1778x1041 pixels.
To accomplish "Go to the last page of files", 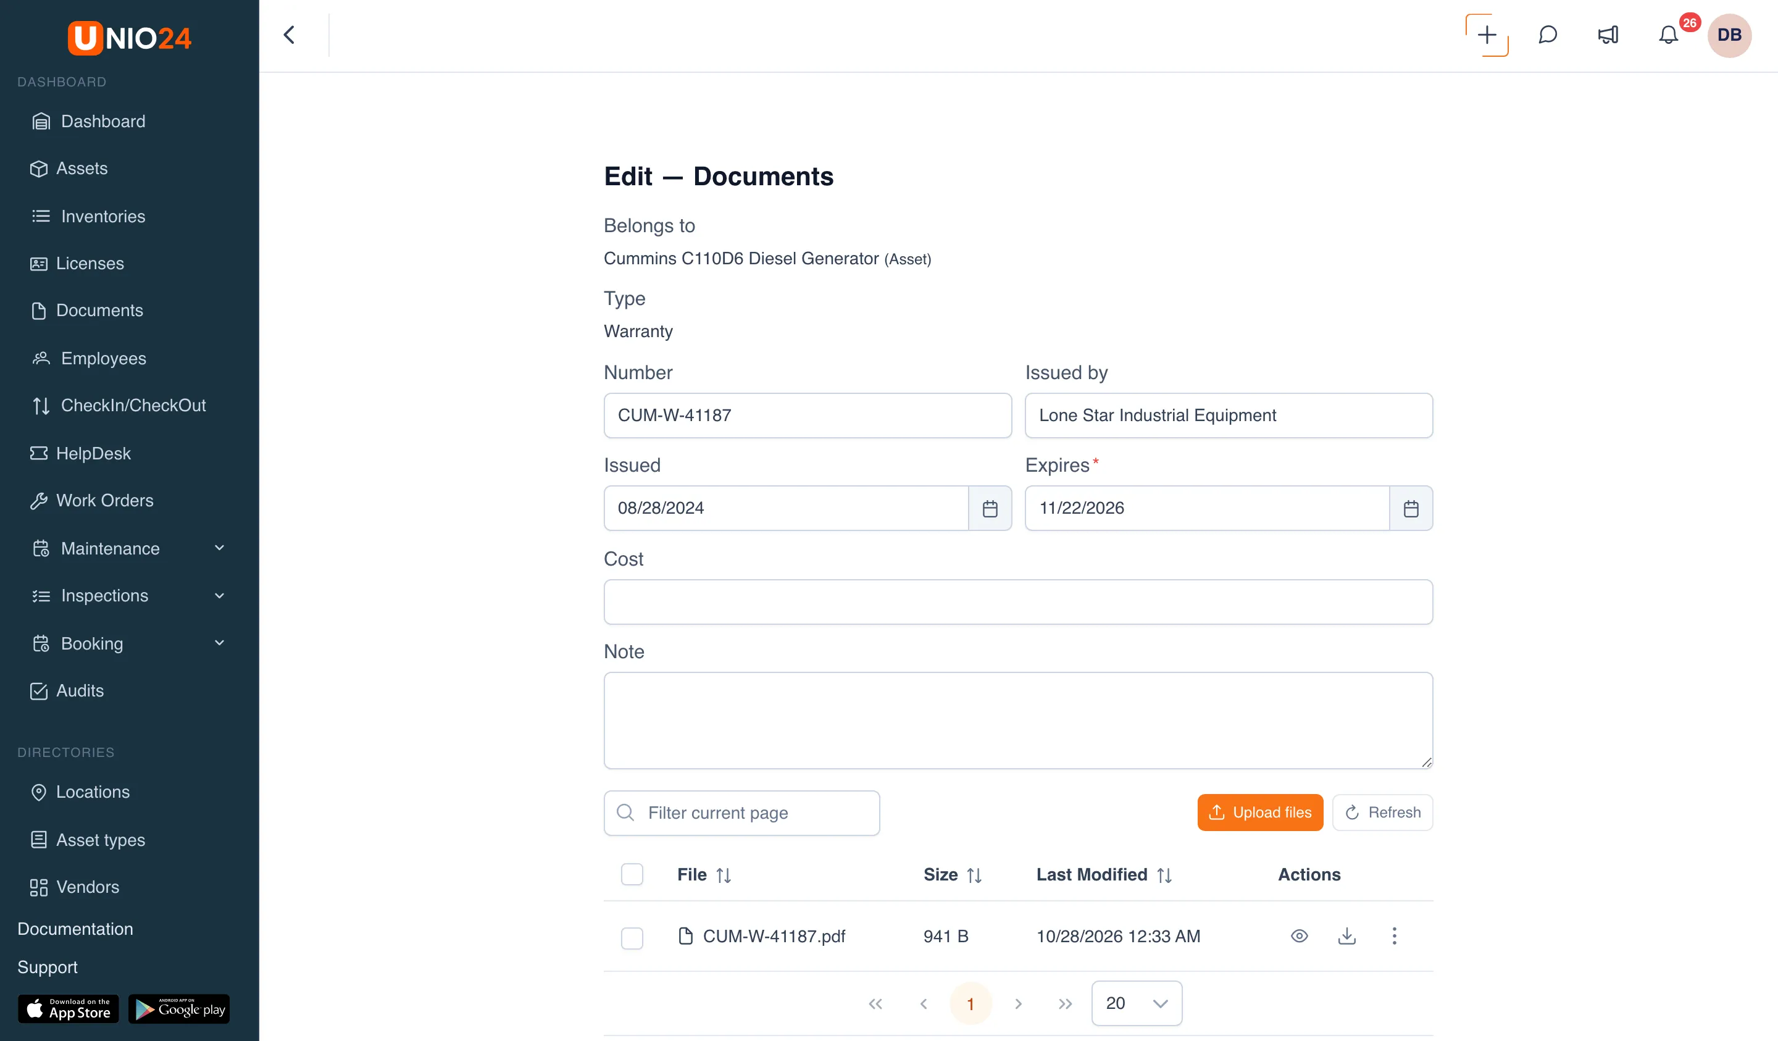I will pos(1066,1003).
